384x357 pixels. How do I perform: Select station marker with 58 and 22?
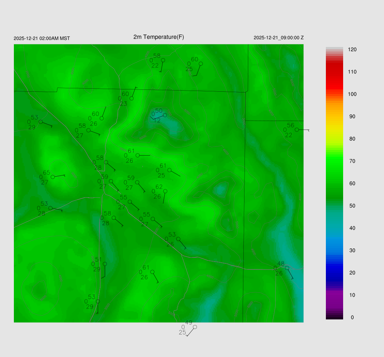[163, 60]
